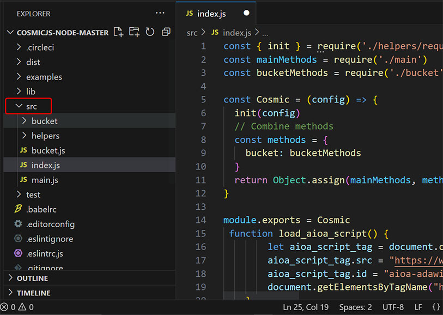Click Ln 25, Col 19 in status bar
443x315 pixels.
(x=306, y=307)
